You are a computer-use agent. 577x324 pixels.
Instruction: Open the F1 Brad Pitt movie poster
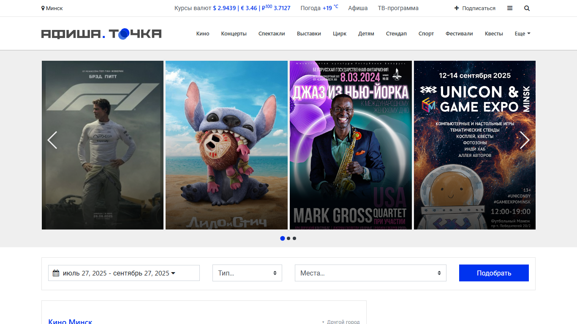(103, 145)
